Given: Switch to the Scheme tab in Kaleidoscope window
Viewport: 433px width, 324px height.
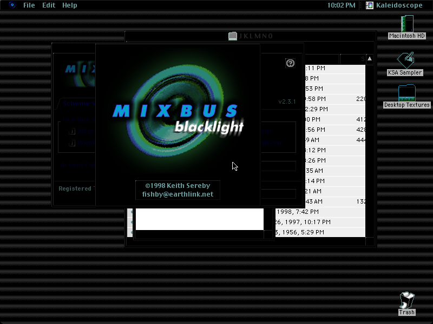Looking at the screenshot, I should [x=76, y=104].
